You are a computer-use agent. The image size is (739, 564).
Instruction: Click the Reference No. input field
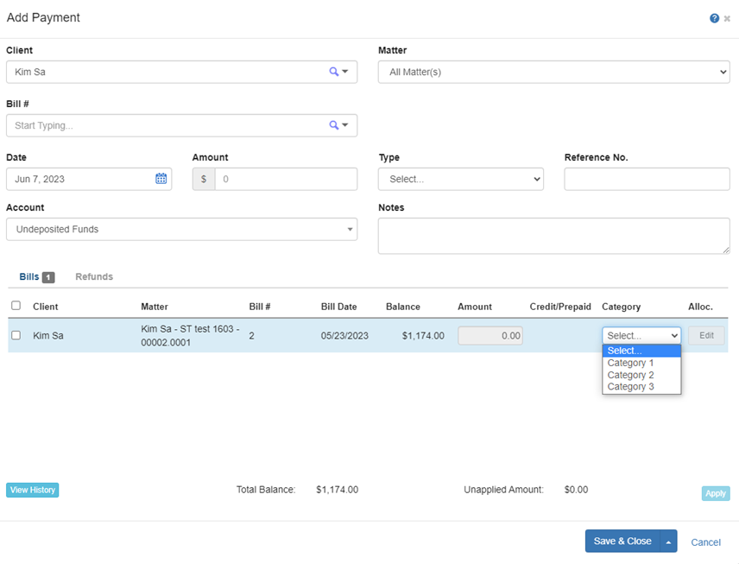(647, 179)
